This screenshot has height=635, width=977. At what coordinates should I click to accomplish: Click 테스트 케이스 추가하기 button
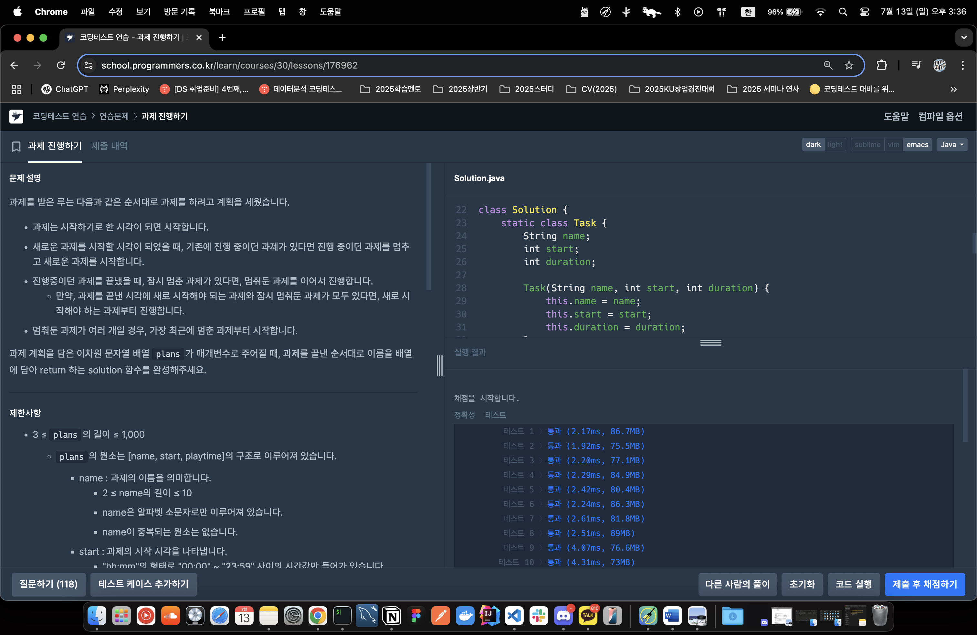tap(143, 584)
